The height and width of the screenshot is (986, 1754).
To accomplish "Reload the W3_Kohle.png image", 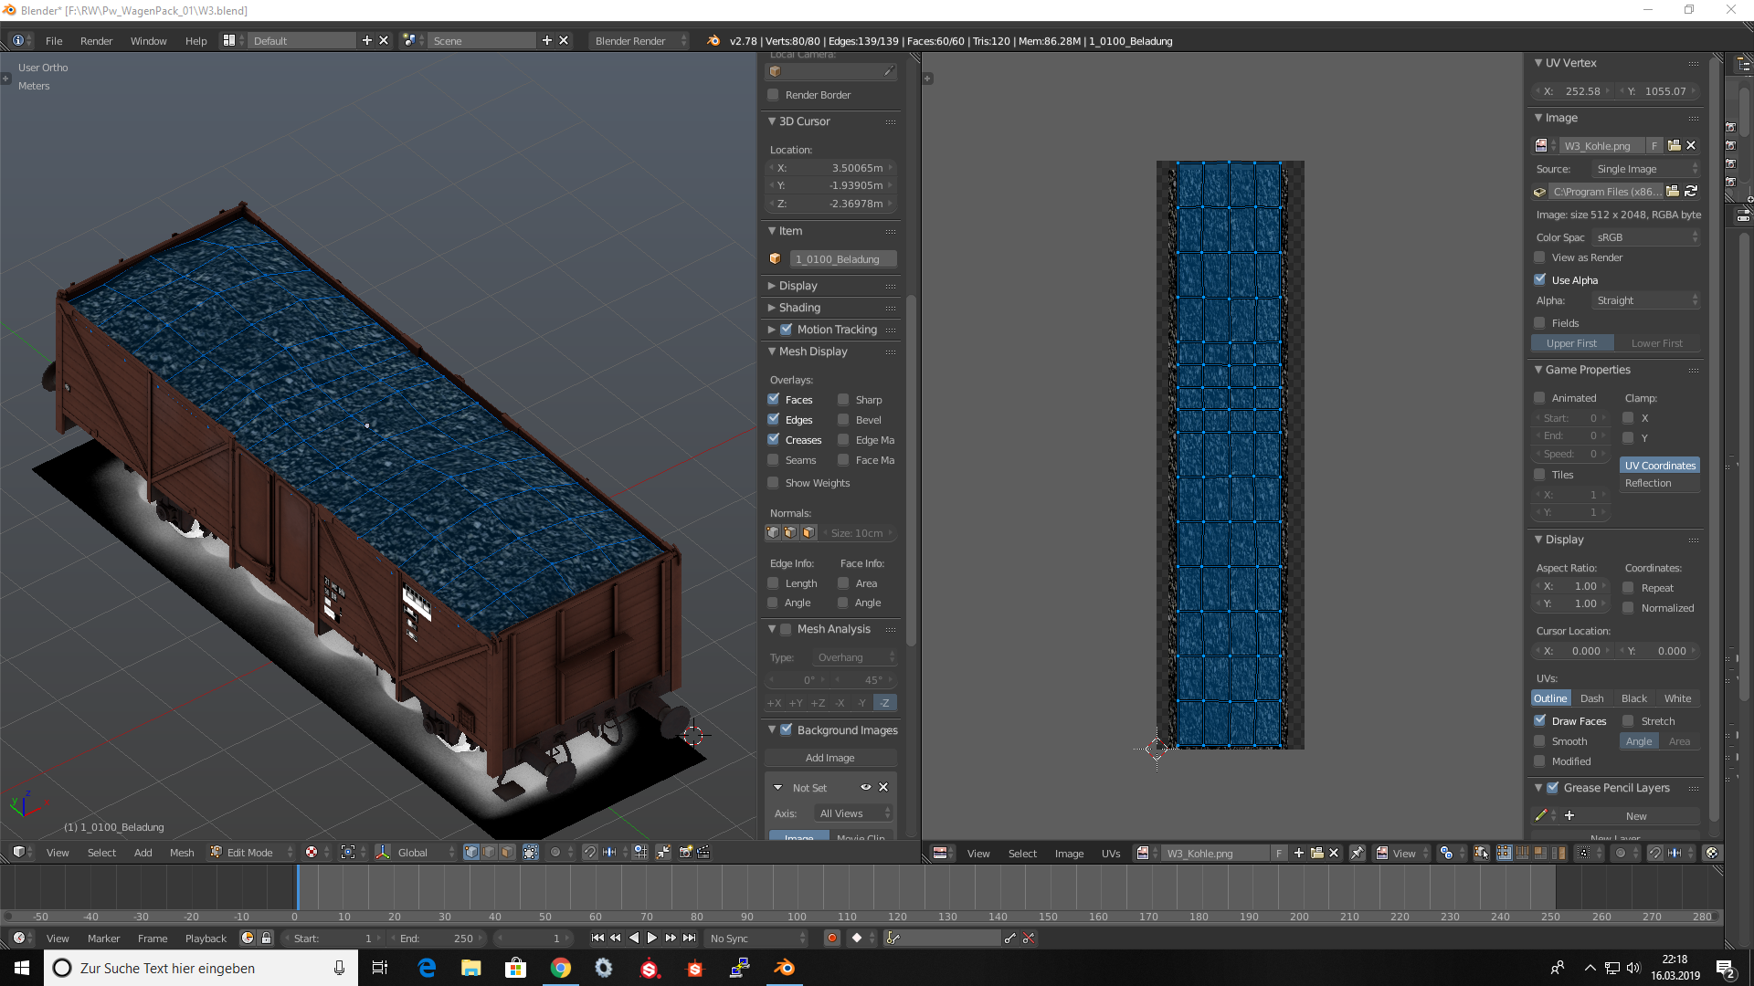I will [1691, 192].
